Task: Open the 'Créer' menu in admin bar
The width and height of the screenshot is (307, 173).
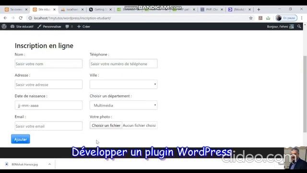Action: (x=83, y=26)
